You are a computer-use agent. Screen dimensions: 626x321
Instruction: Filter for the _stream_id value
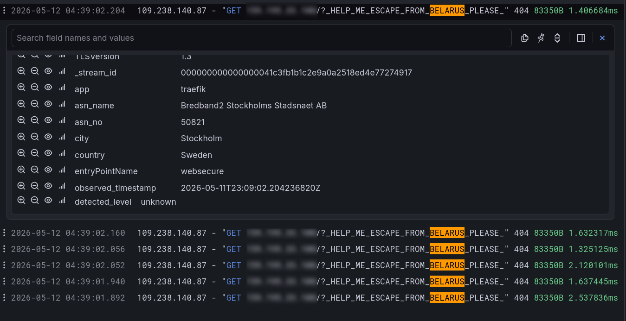21,71
